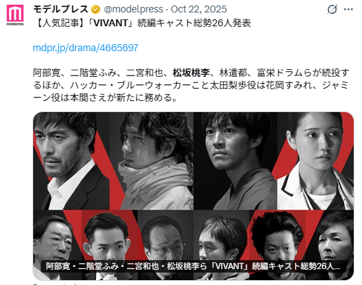The width and height of the screenshot is (362, 285).
Task: Click the curly-haired person in bottom row
Action: pyautogui.click(x=278, y=245)
